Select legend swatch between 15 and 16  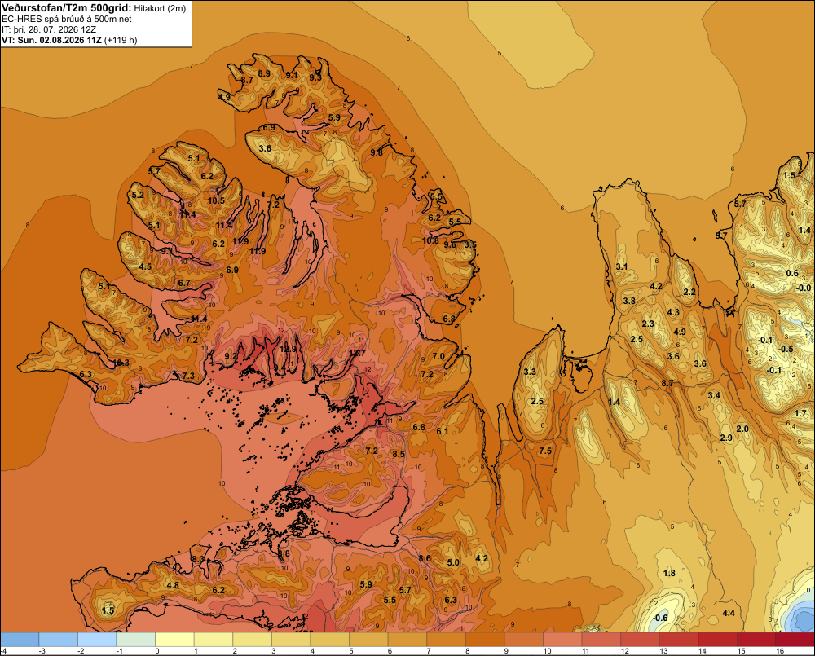point(756,640)
